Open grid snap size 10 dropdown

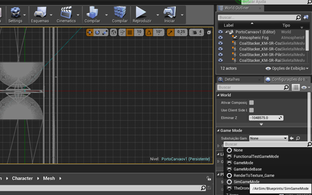tap(139, 32)
